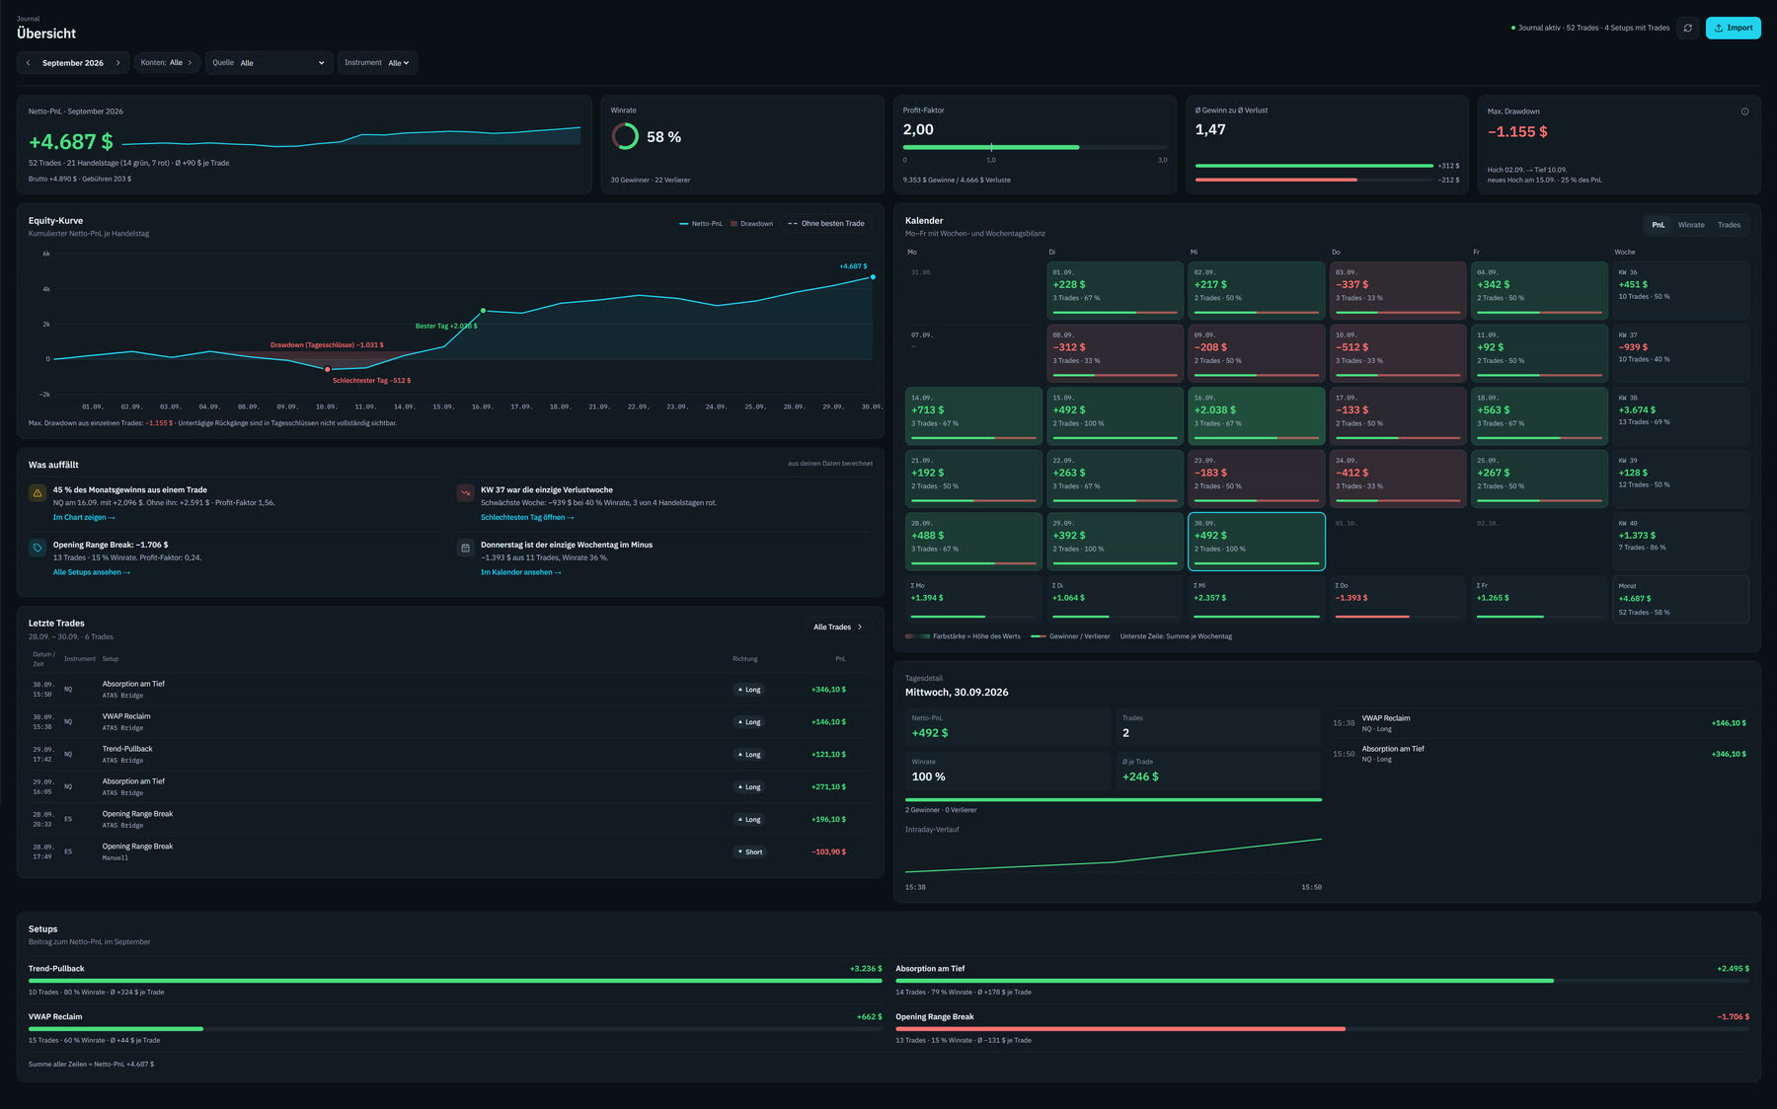Open the KW 38 week summary +3.674 $

(1680, 415)
